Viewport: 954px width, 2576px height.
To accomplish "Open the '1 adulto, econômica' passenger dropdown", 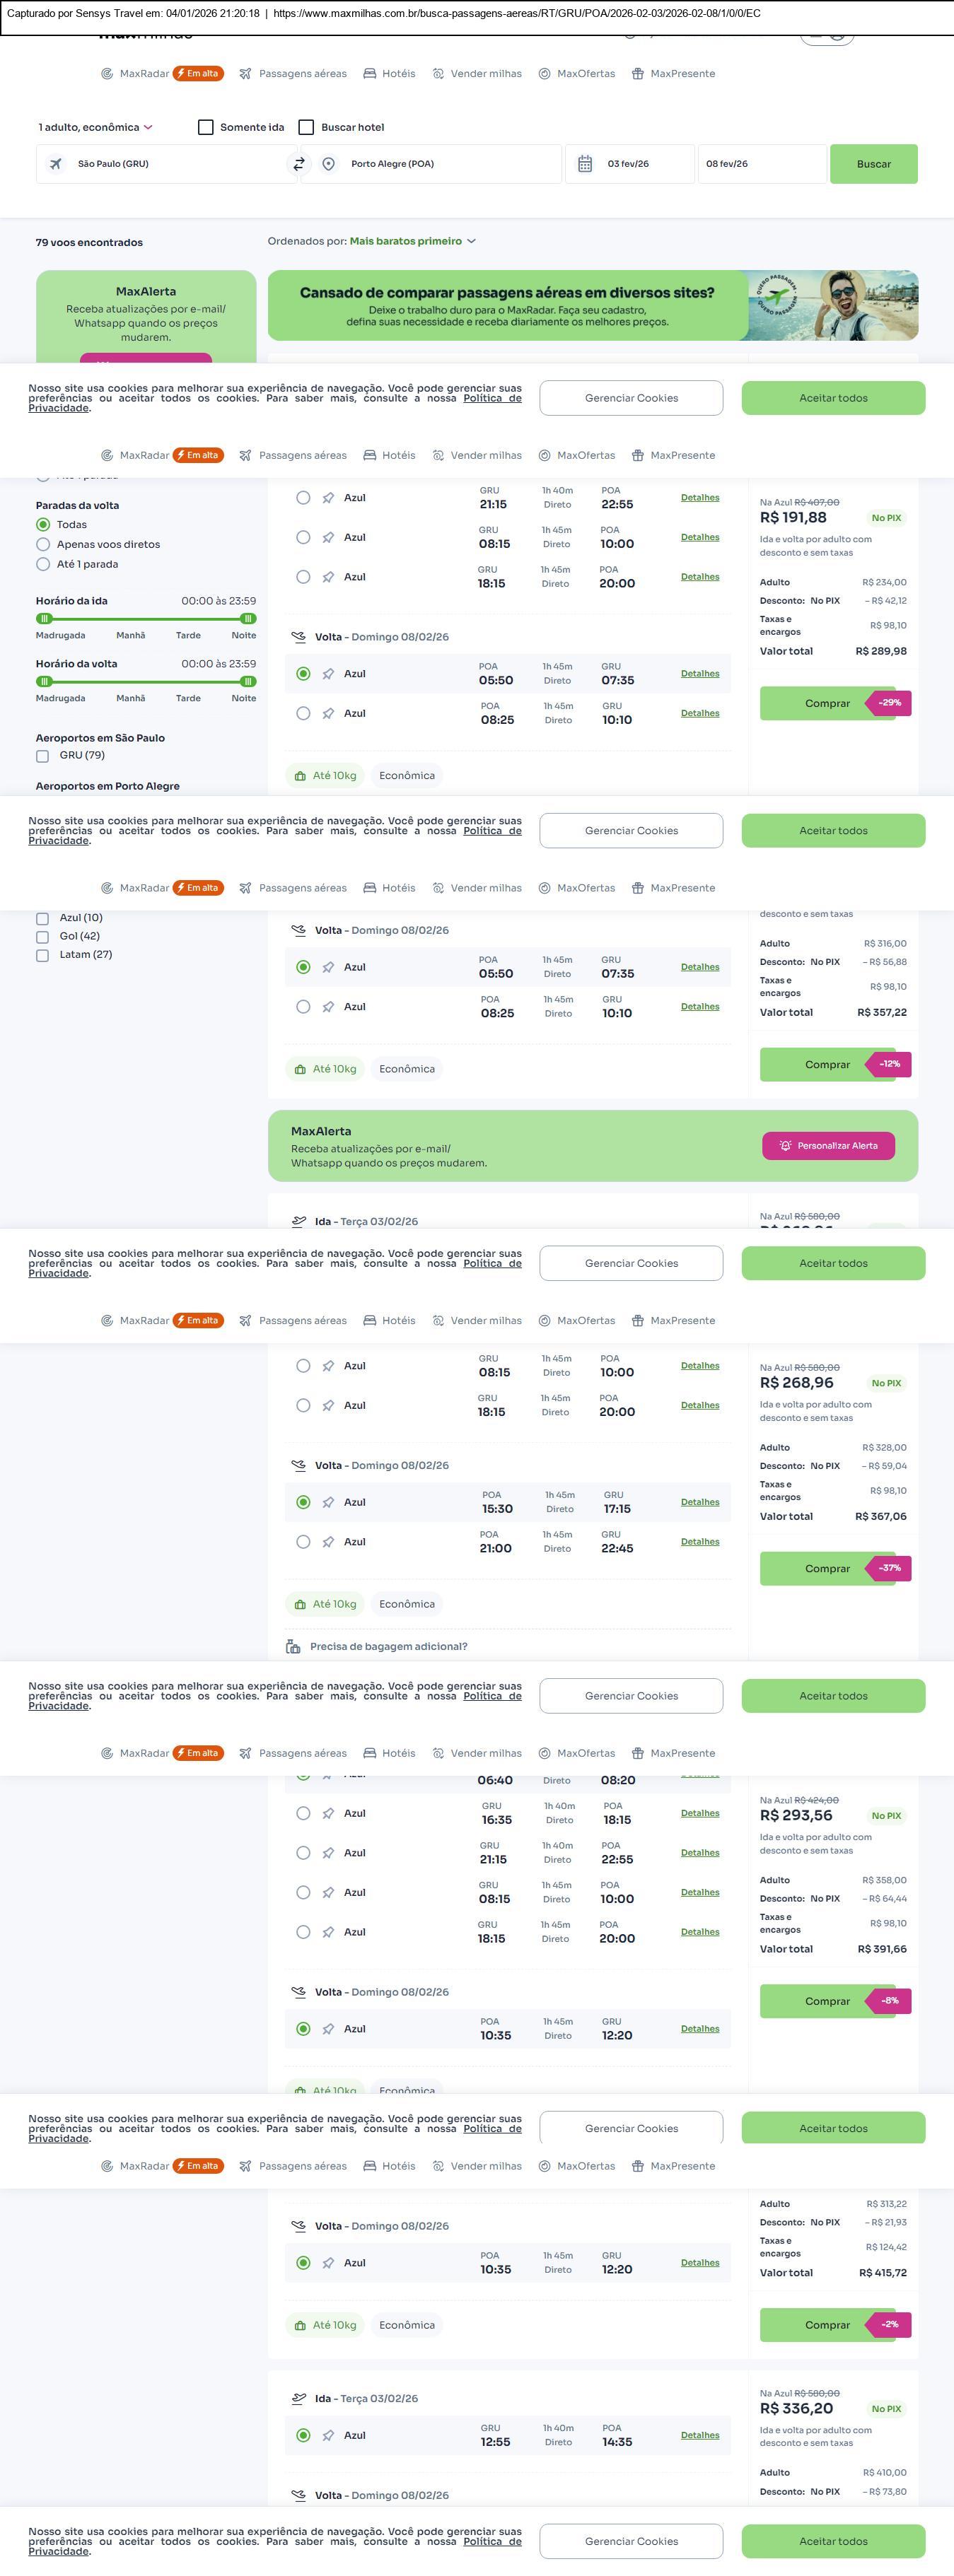I will 95,127.
